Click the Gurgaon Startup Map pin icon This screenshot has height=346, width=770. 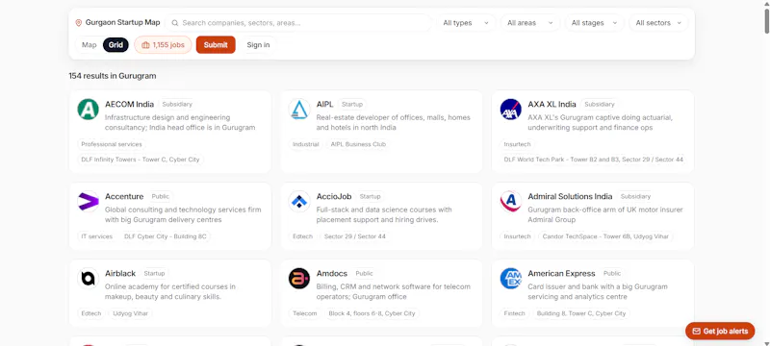coord(78,23)
